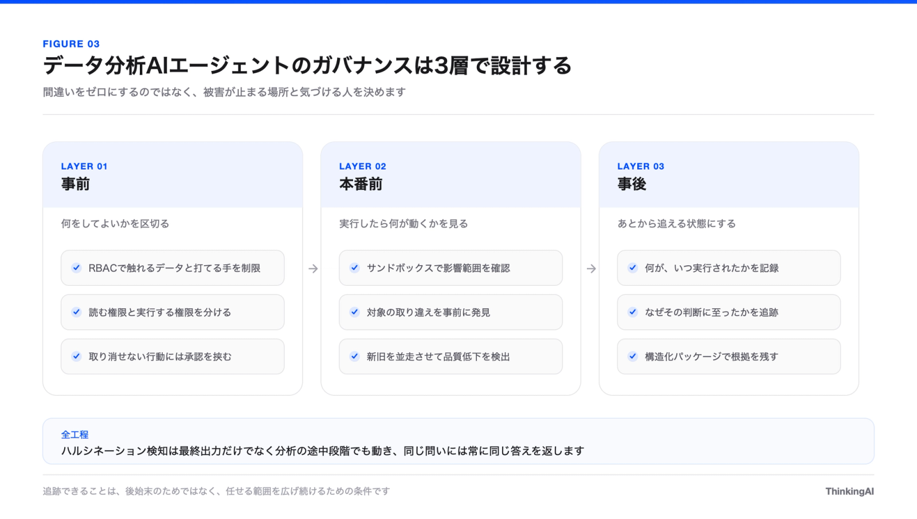Image resolution: width=917 pixels, height=519 pixels.
Task: Click checkmark icon beside RBACで触れるデータと打てる手を制限
Action: point(76,268)
